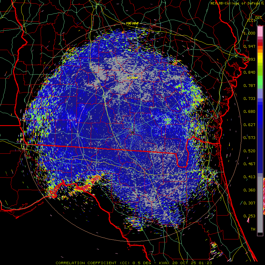Click the "100 NMI" range ring label

click(x=132, y=23)
